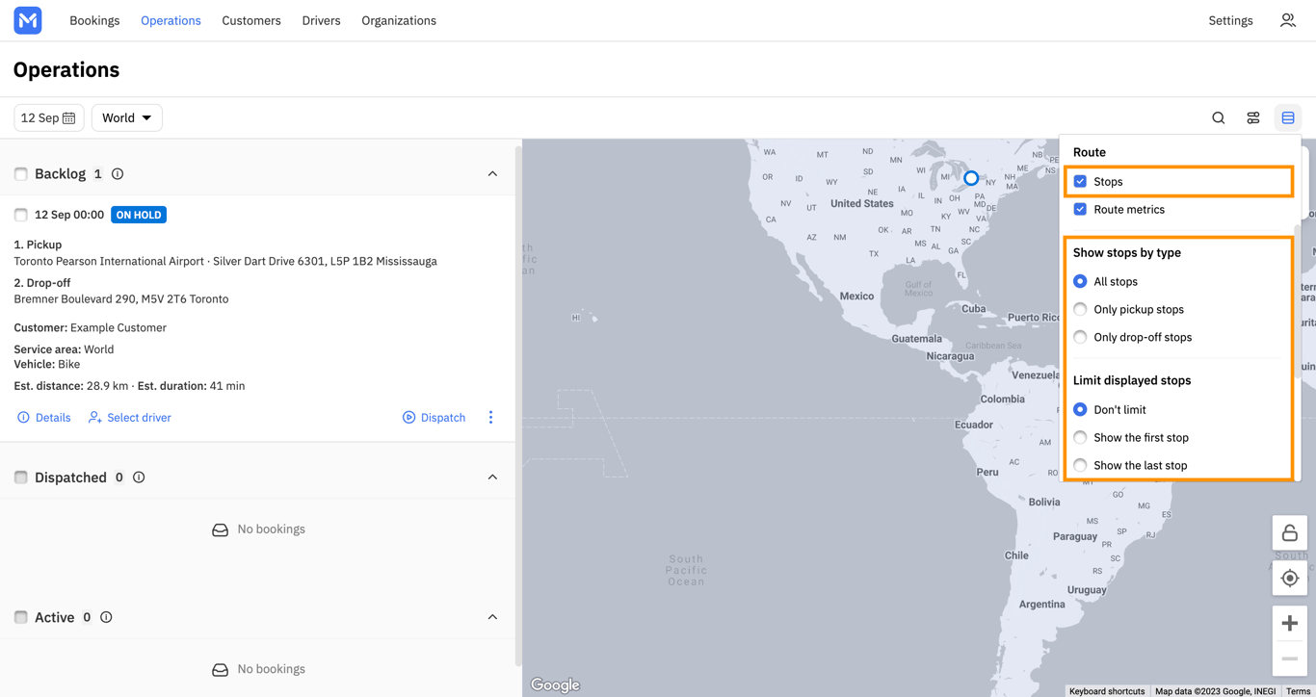The image size is (1316, 697).
Task: Click the map lock icon button
Action: click(1290, 533)
